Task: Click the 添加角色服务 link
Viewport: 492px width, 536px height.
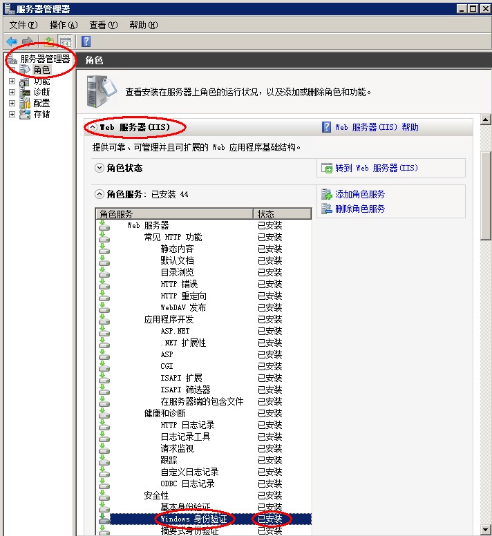Action: tap(360, 194)
